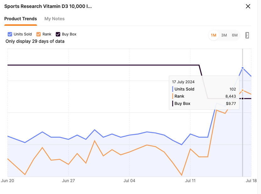Click the Jul 18 axis label
The height and width of the screenshot is (194, 261).
coord(251,181)
